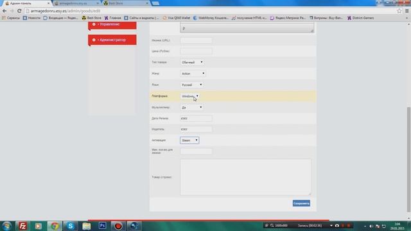Viewport: 411px width, 231px height.
Task: Click the Дата Релиза input field
Action: 196,118
